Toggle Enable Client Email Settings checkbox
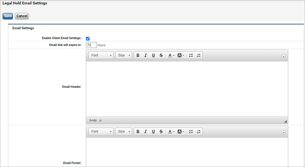 (88, 39)
